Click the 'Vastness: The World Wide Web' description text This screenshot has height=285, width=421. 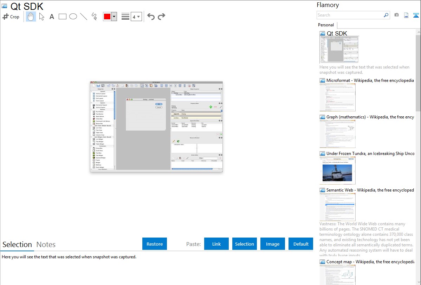click(367, 239)
